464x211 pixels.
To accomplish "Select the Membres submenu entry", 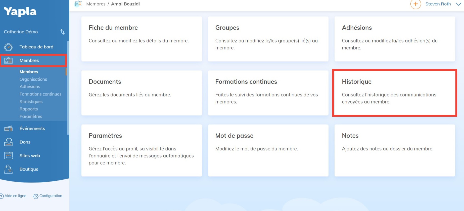I will pos(29,72).
